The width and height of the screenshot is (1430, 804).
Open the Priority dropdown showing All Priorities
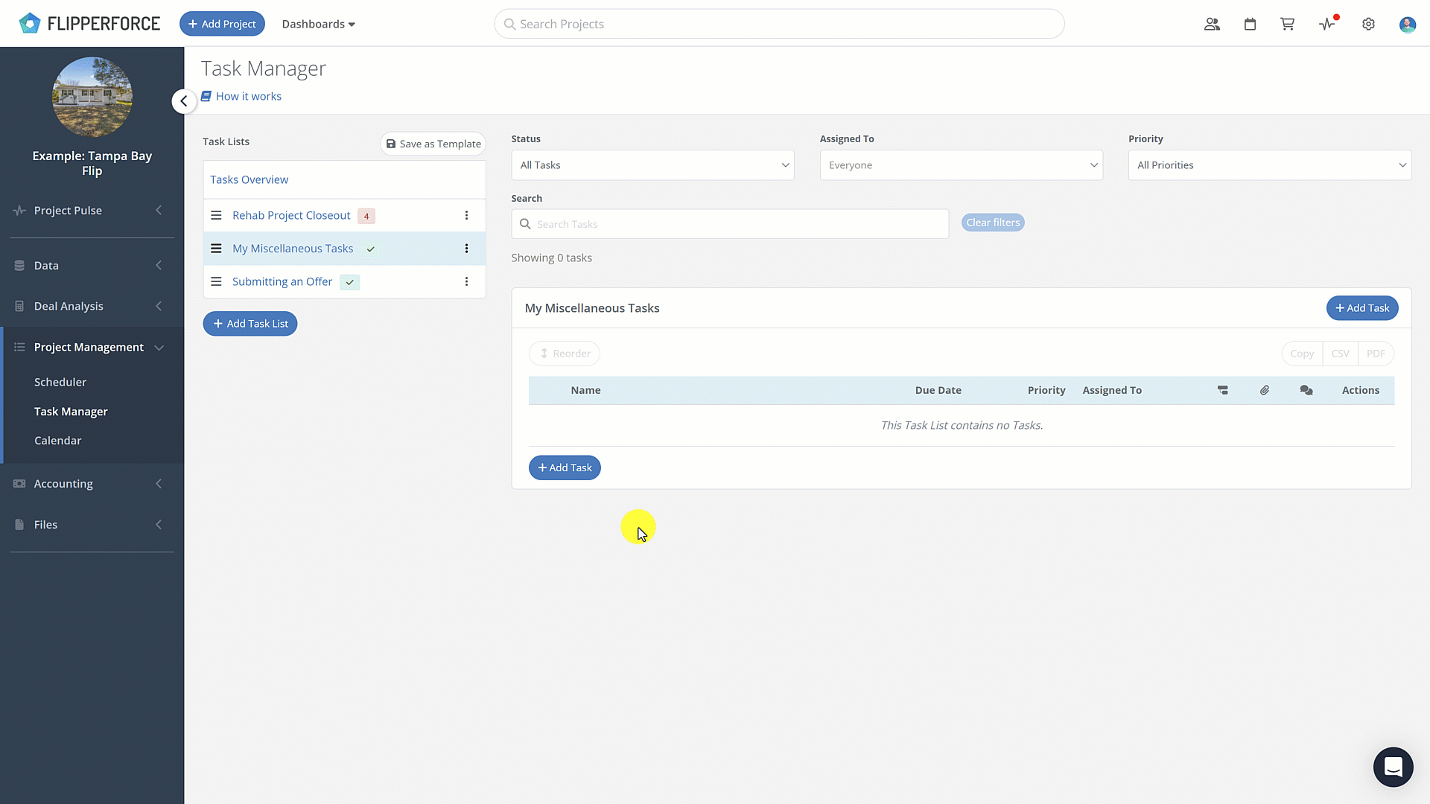point(1269,165)
